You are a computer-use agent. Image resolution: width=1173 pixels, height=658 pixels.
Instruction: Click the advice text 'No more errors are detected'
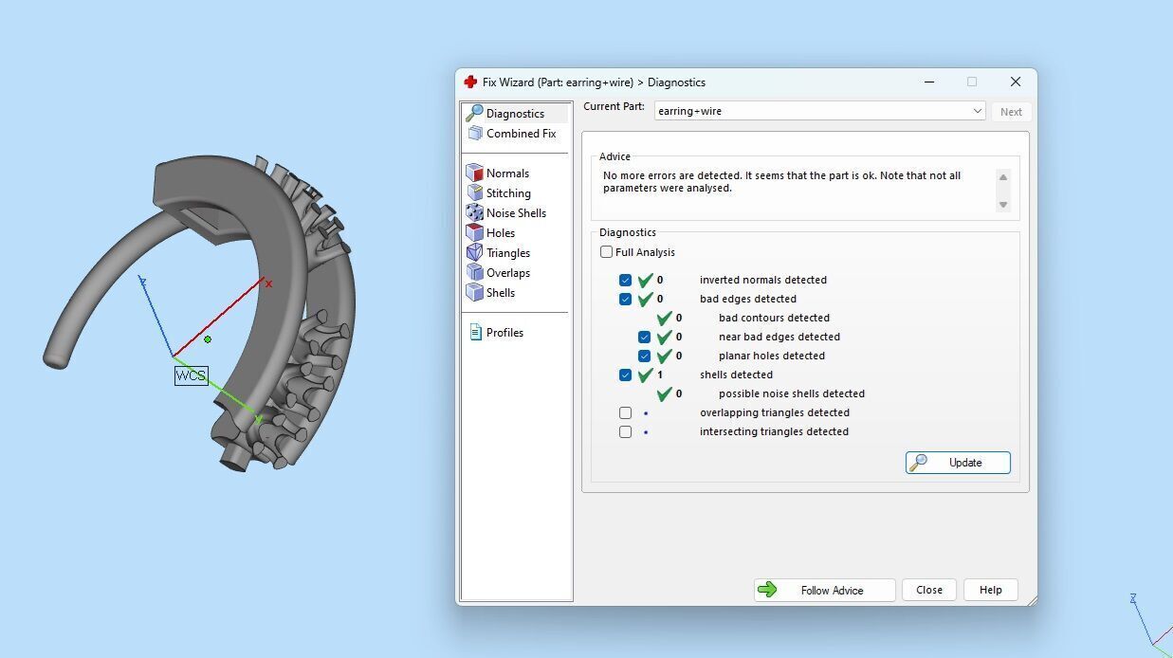point(670,176)
